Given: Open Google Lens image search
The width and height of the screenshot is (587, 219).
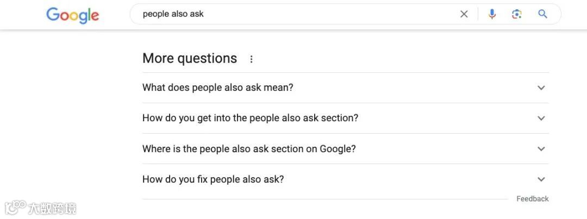Looking at the screenshot, I should pyautogui.click(x=517, y=14).
